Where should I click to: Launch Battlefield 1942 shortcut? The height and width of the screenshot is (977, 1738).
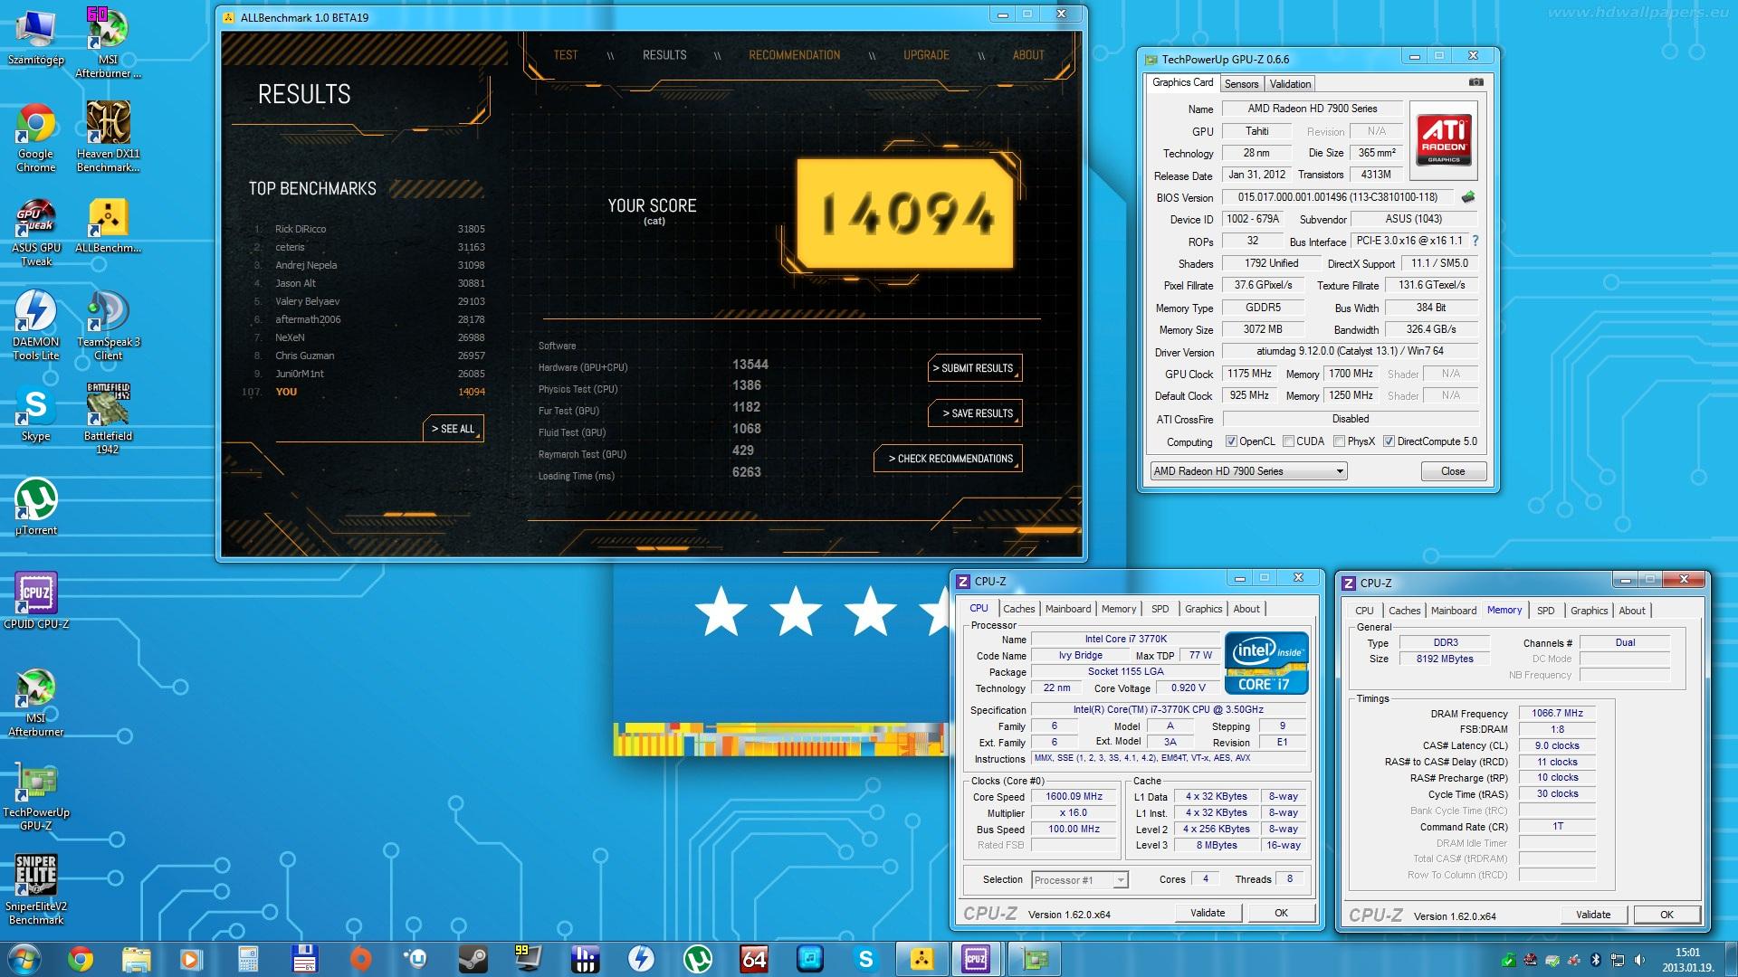point(108,418)
